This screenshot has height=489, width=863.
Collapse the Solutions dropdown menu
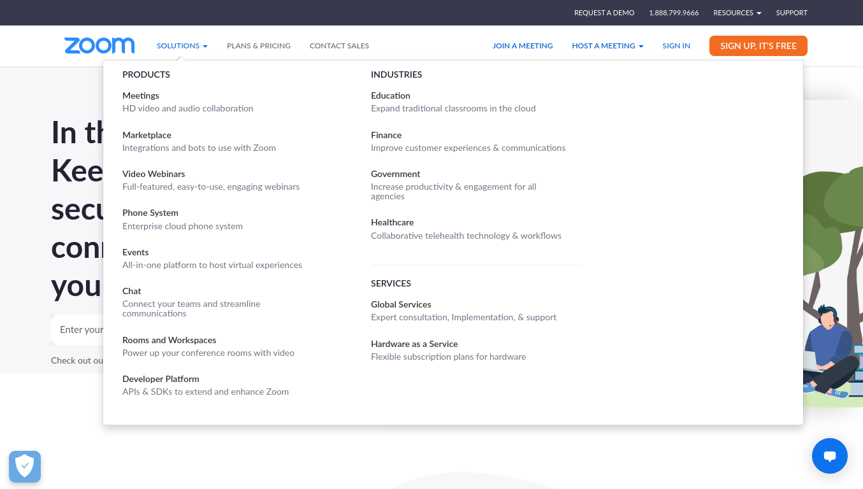pyautogui.click(x=182, y=46)
